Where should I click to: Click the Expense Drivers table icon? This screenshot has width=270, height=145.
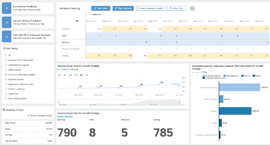point(4,110)
